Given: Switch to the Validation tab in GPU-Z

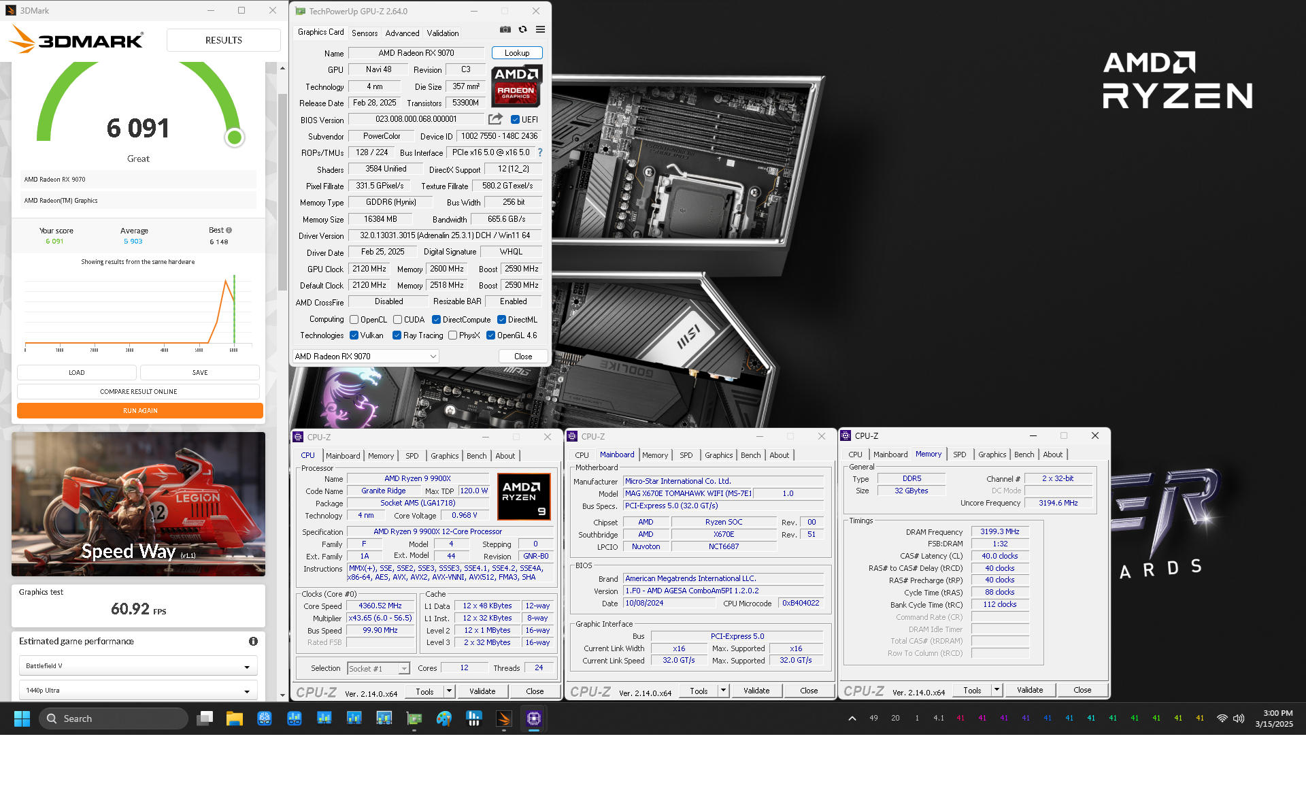Looking at the screenshot, I should [x=443, y=33].
